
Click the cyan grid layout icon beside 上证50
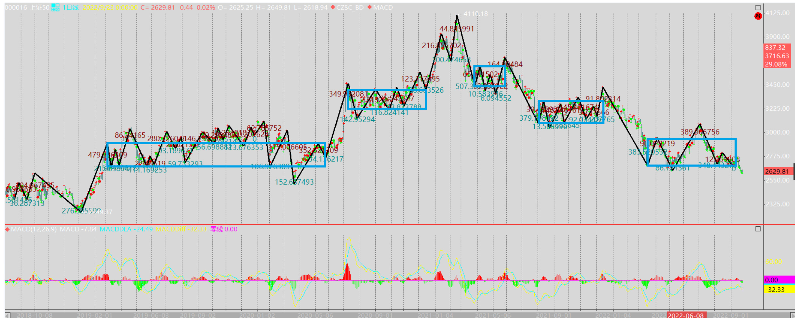coord(55,8)
